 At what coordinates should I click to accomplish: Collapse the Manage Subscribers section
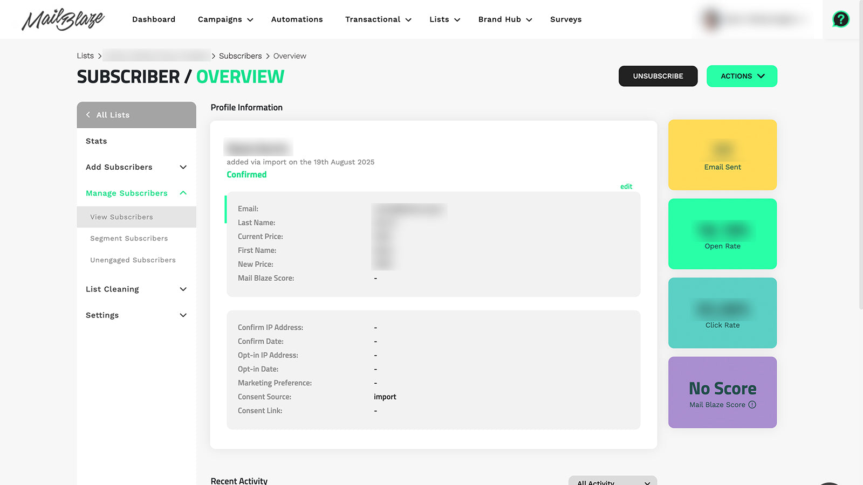pos(184,193)
